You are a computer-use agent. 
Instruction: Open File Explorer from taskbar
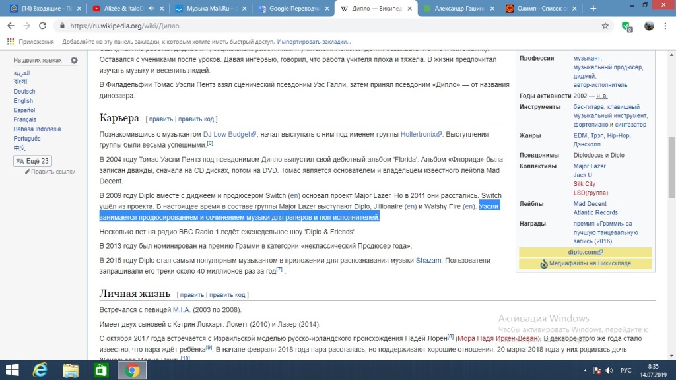click(x=71, y=370)
